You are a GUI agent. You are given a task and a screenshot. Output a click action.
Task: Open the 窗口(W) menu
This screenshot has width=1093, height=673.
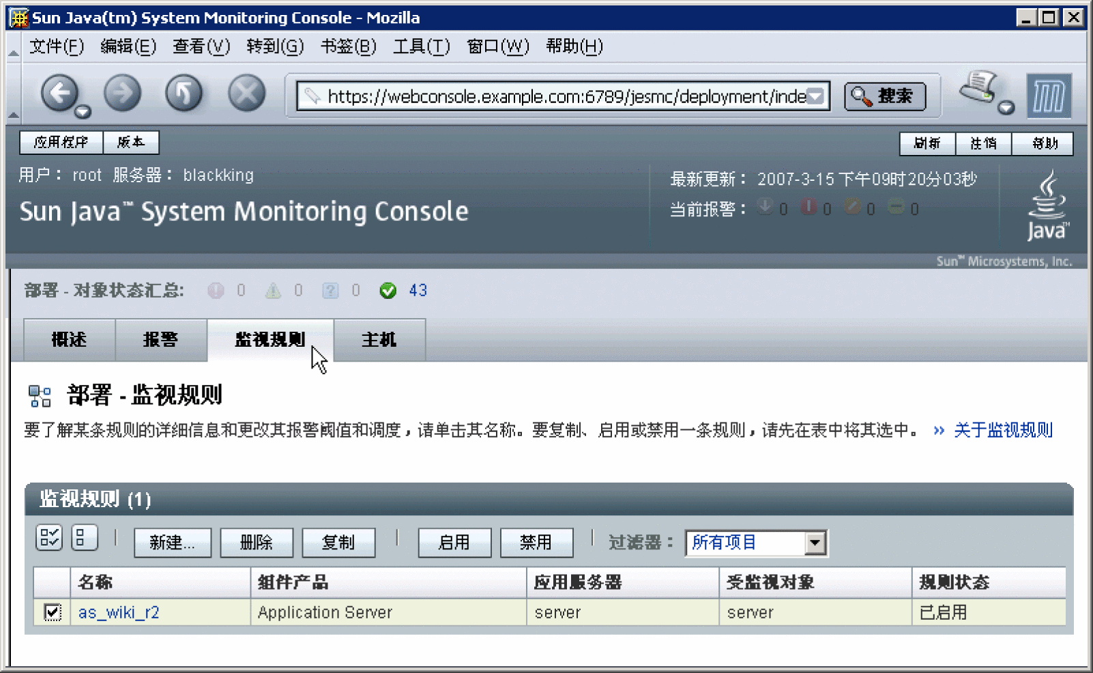(498, 46)
